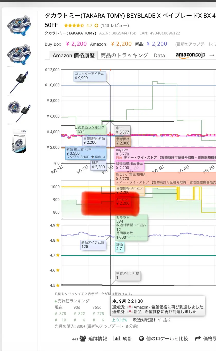Click the 月間販売数 1,000 label
The height and width of the screenshot is (351, 216).
click(125, 235)
